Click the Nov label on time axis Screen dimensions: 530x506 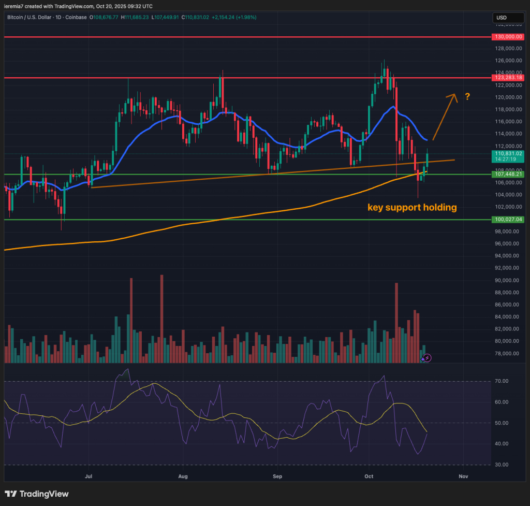[x=463, y=475]
